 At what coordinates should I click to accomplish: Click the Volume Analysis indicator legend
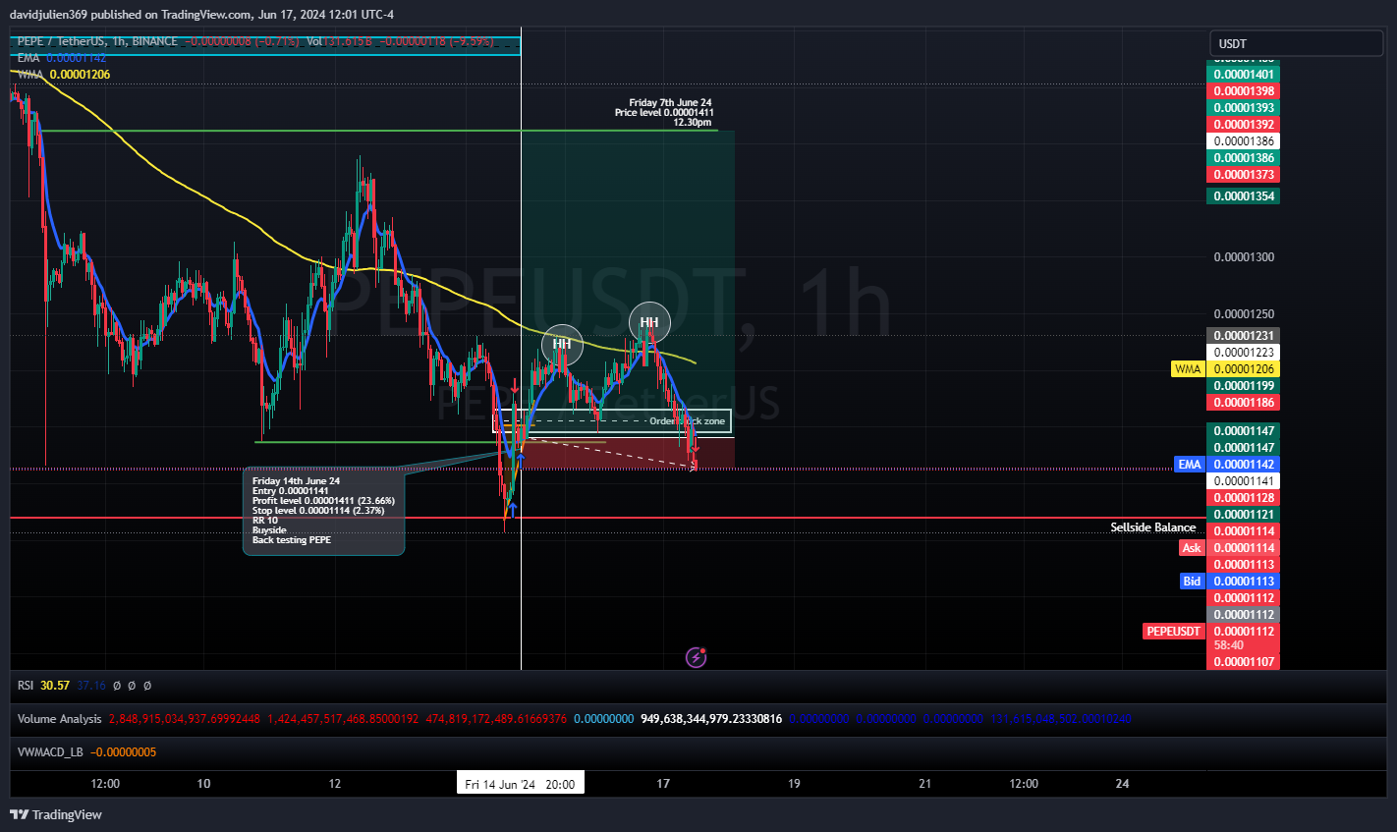click(x=59, y=719)
